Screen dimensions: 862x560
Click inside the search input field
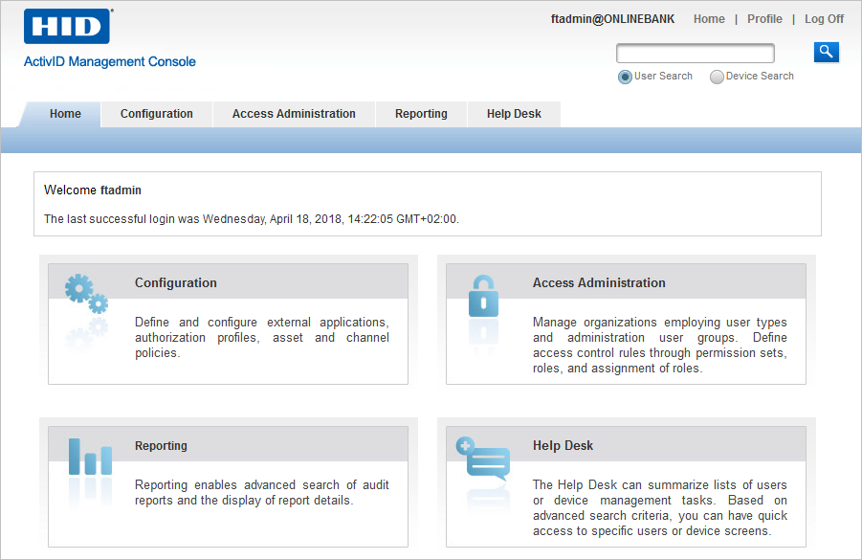click(695, 52)
